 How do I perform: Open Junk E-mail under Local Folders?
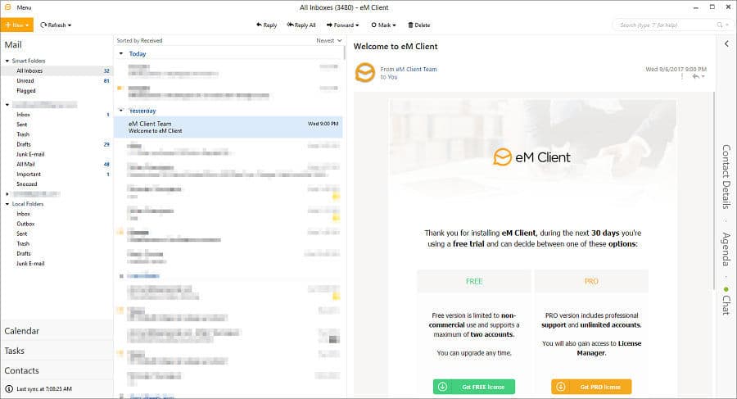click(57, 264)
